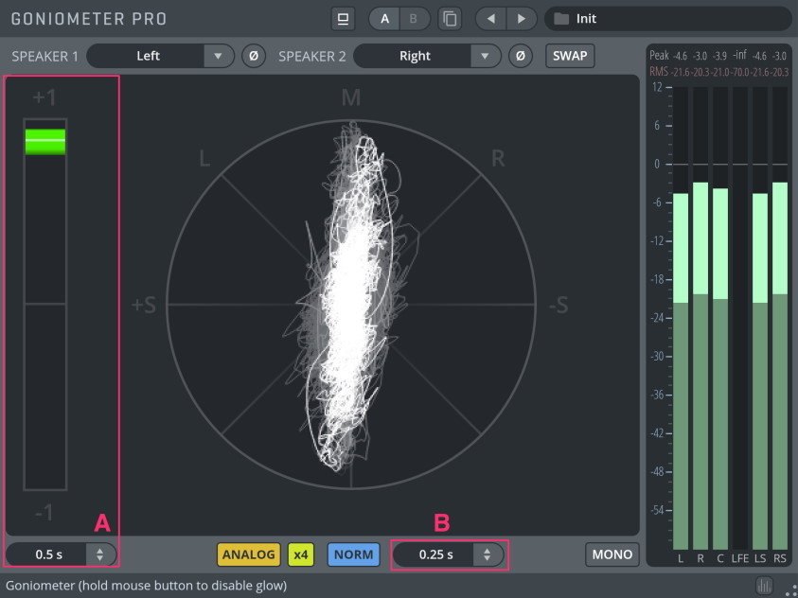Click the window size screen icon
The width and height of the screenshot is (798, 598).
(x=343, y=19)
